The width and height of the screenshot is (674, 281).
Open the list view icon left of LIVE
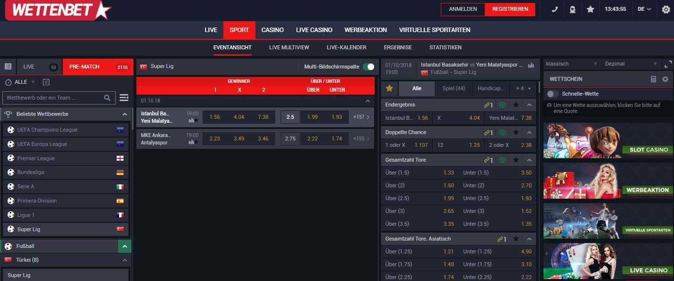click(8, 67)
